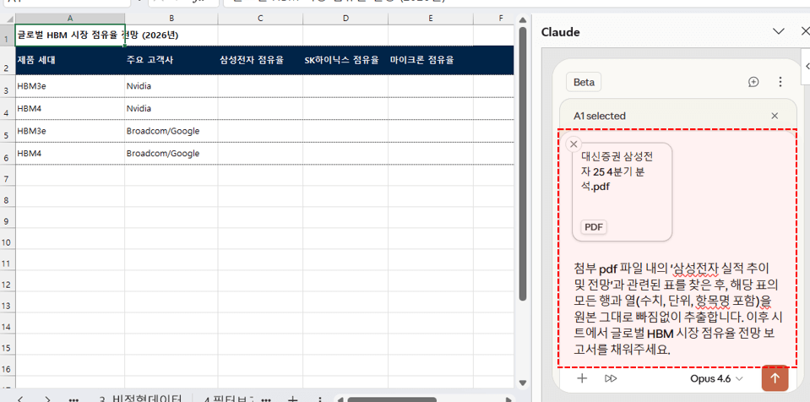Select cell A1 with the HBM report title
This screenshot has height=402, width=810.
(70, 35)
